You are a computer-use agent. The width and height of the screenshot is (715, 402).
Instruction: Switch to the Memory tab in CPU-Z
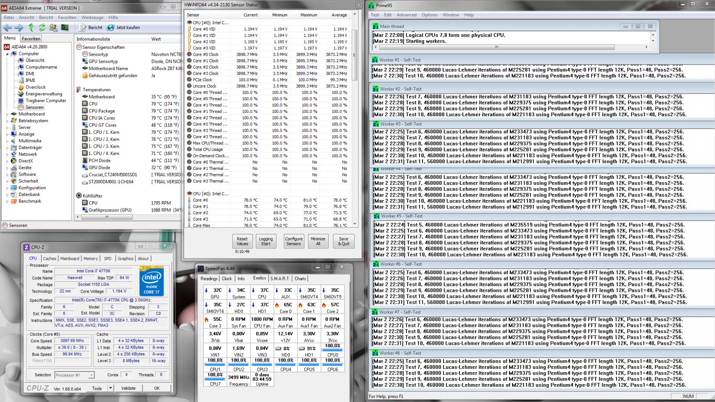coord(91,258)
